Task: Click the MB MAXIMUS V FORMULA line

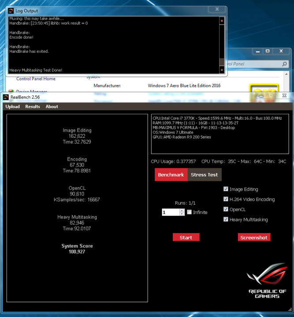Action: (x=194, y=128)
